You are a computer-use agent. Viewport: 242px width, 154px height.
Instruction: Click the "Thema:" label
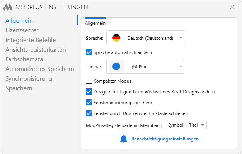93,67
